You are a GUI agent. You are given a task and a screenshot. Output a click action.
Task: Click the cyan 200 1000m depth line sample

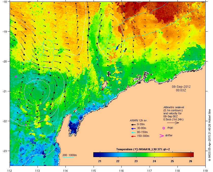tap(68, 158)
